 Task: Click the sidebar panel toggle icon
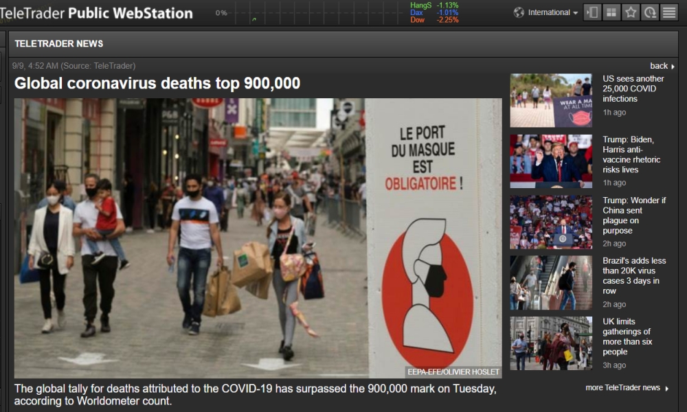pos(592,12)
